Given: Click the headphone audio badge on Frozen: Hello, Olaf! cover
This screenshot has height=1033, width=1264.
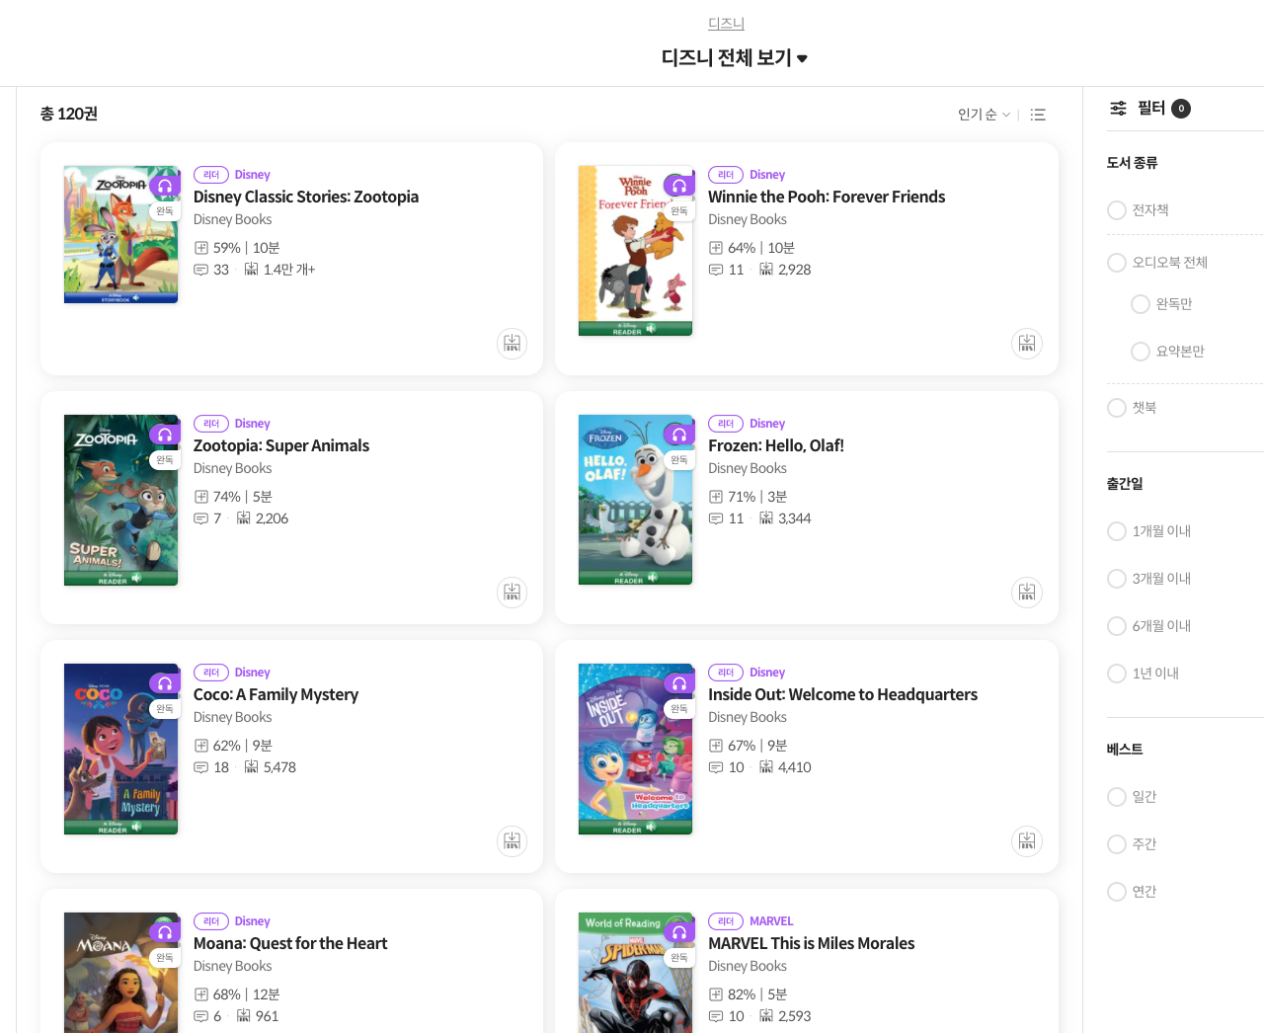Looking at the screenshot, I should [679, 435].
